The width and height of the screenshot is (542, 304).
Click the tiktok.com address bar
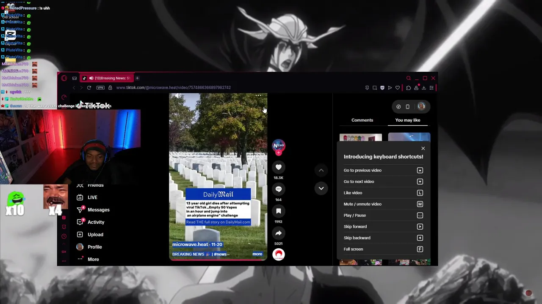click(173, 87)
